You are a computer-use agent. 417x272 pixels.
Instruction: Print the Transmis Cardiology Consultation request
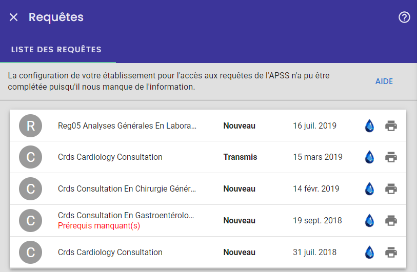coord(391,157)
